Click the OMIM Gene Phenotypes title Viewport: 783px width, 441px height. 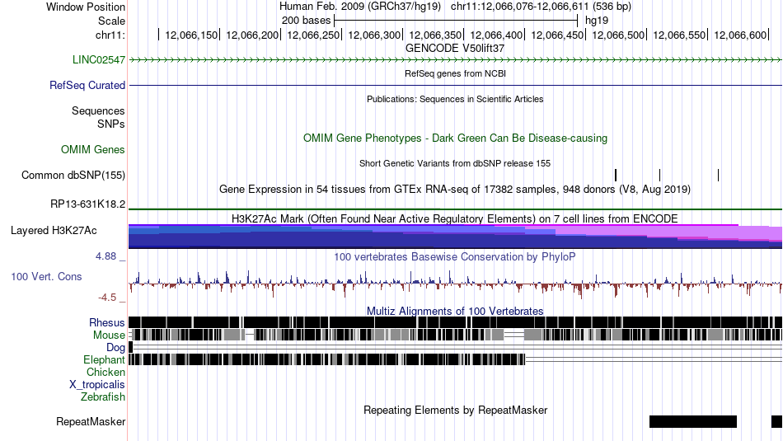point(455,138)
